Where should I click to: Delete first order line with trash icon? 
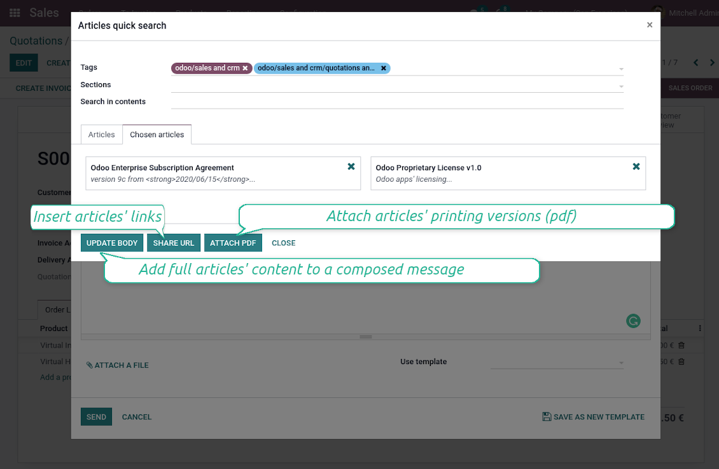681,345
